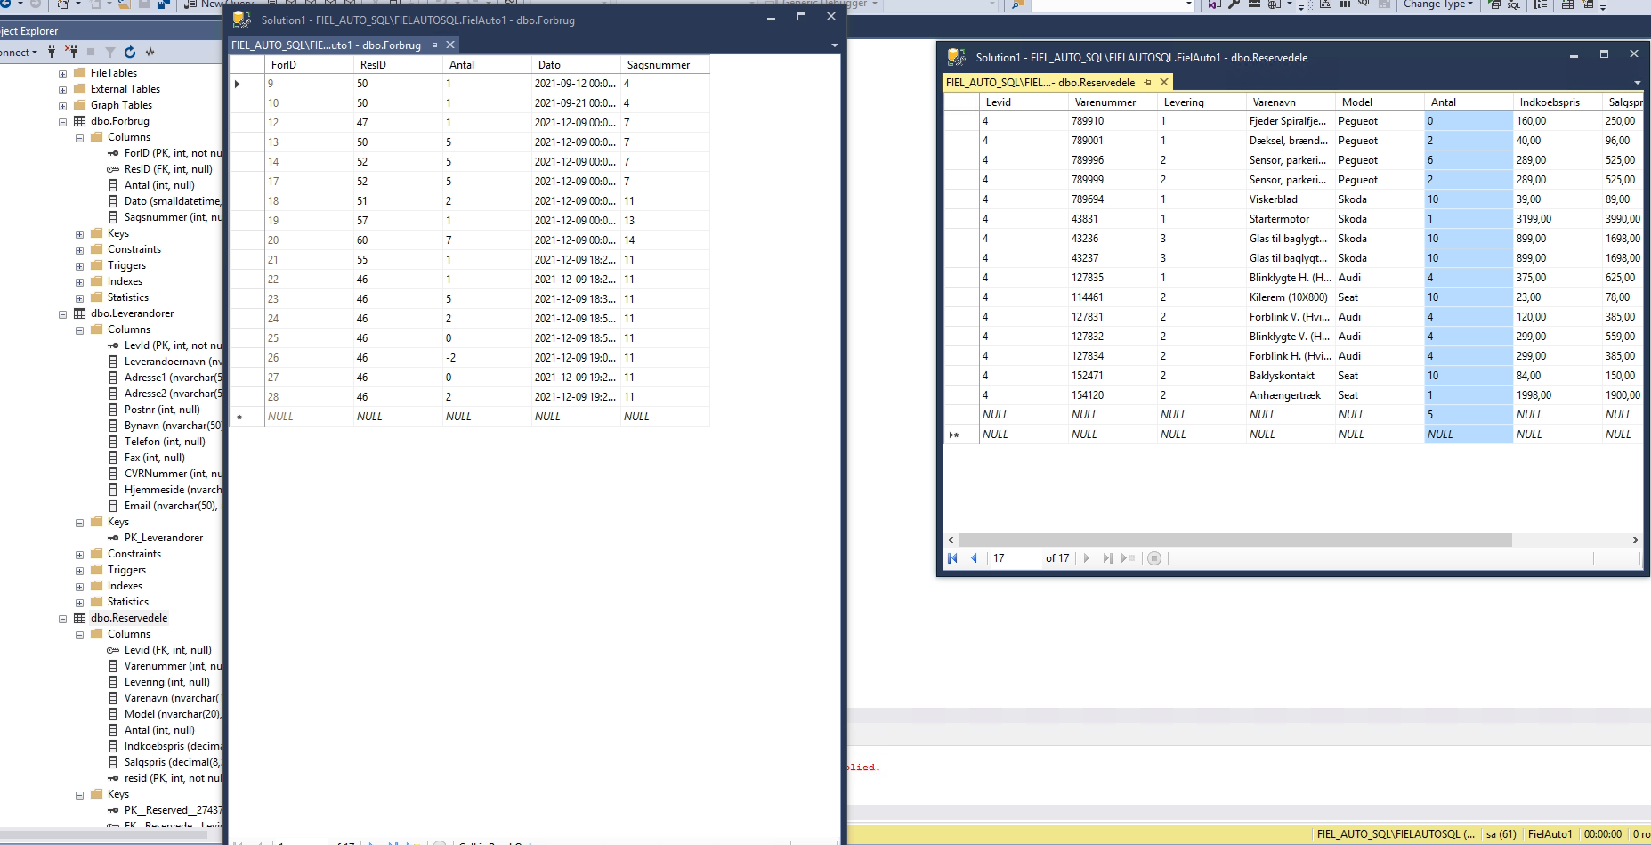
Task: Click the Model column header in Reservedele
Action: (x=1380, y=102)
